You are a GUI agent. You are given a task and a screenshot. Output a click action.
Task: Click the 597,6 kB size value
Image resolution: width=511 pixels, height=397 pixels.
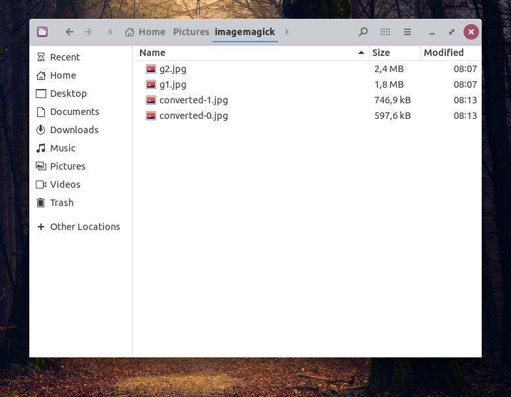[x=393, y=116]
